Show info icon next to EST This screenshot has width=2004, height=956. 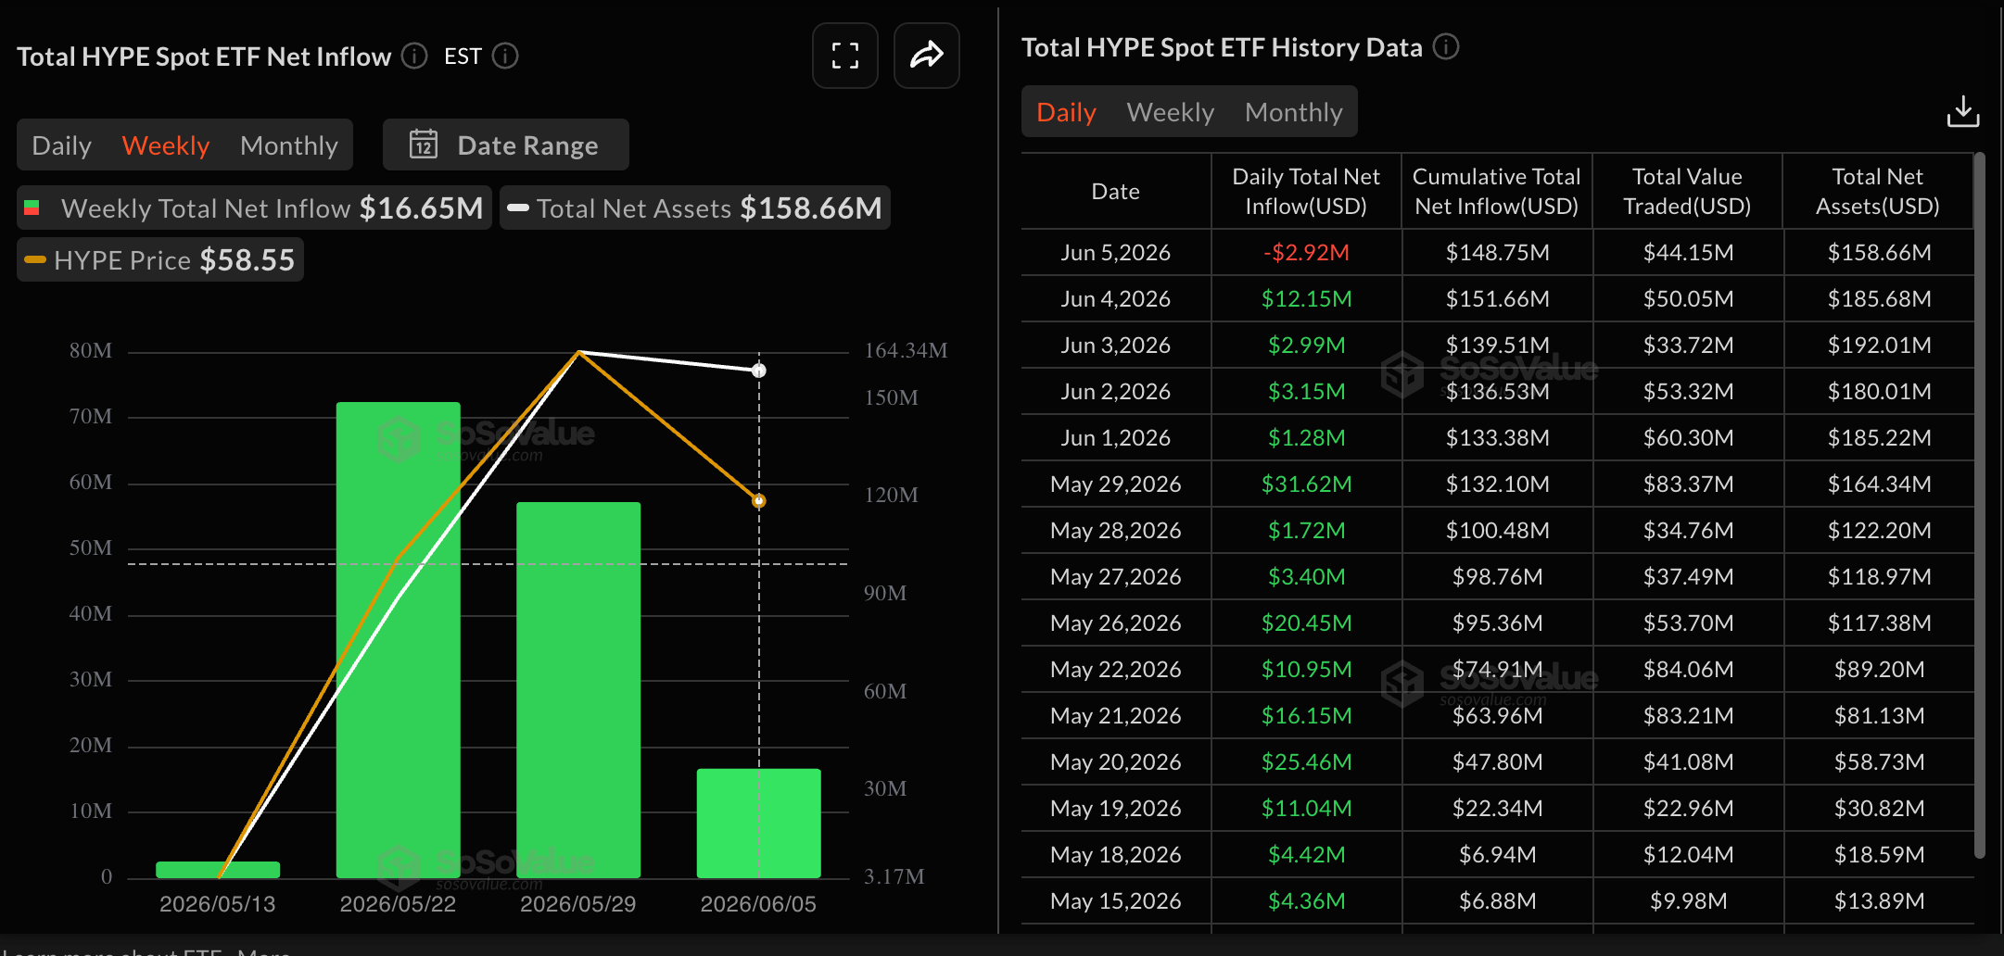tap(505, 57)
